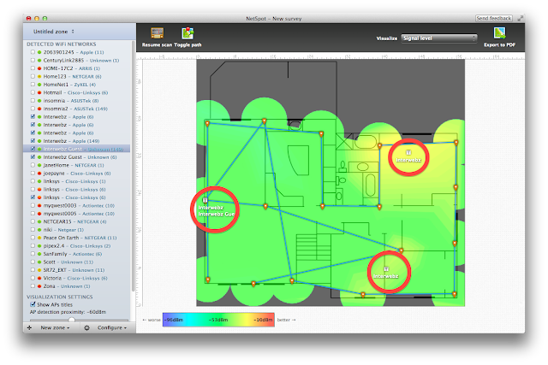Viewport: 548px width, 365px height.
Task: Select the HomeNet1 ZyXEL network row
Action: [x=77, y=85]
